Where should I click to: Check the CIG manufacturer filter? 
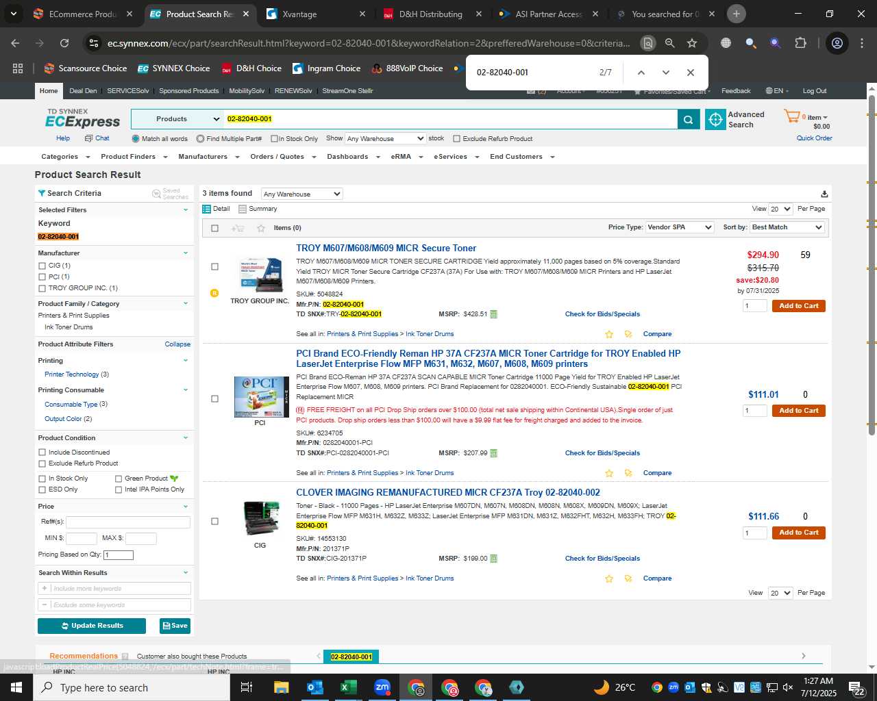[x=42, y=266]
